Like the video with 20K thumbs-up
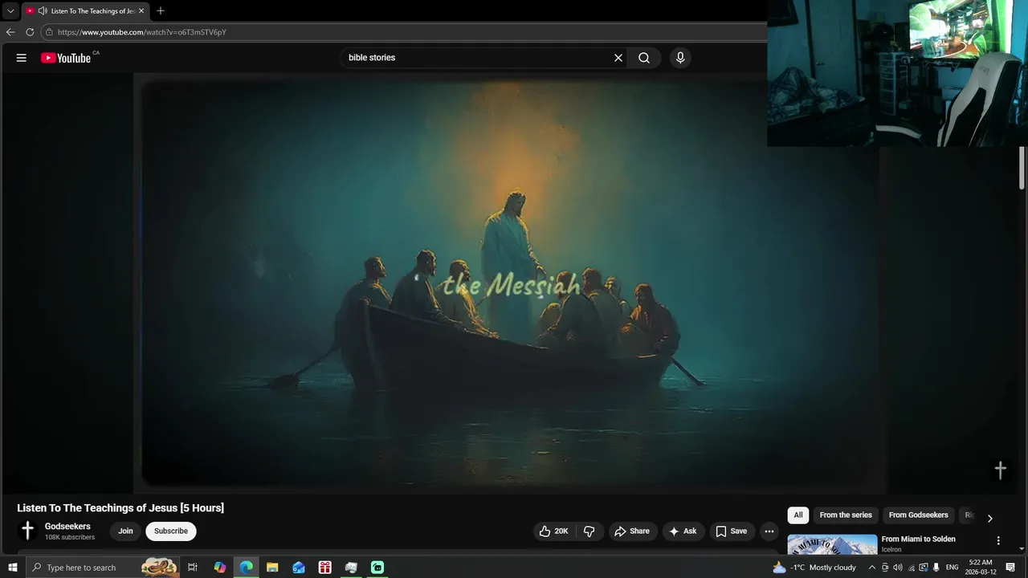The width and height of the screenshot is (1028, 578). click(x=553, y=531)
